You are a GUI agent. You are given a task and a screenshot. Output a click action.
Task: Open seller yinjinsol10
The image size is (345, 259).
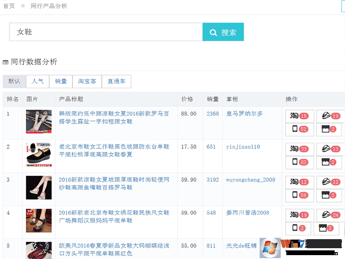[x=243, y=147]
